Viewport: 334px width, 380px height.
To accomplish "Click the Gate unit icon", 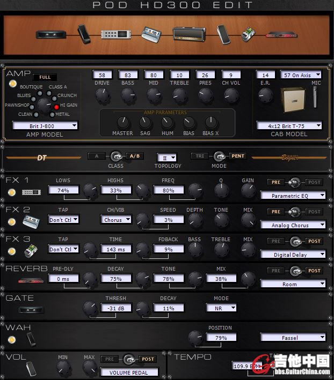I will (31, 310).
